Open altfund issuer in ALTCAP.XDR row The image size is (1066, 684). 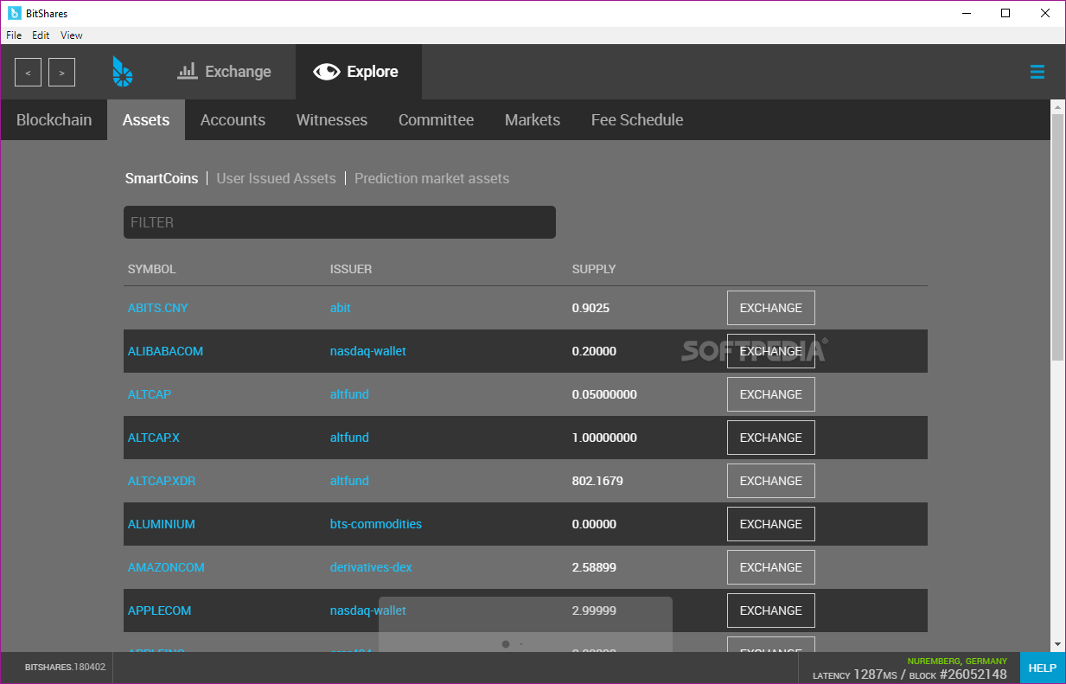349,481
